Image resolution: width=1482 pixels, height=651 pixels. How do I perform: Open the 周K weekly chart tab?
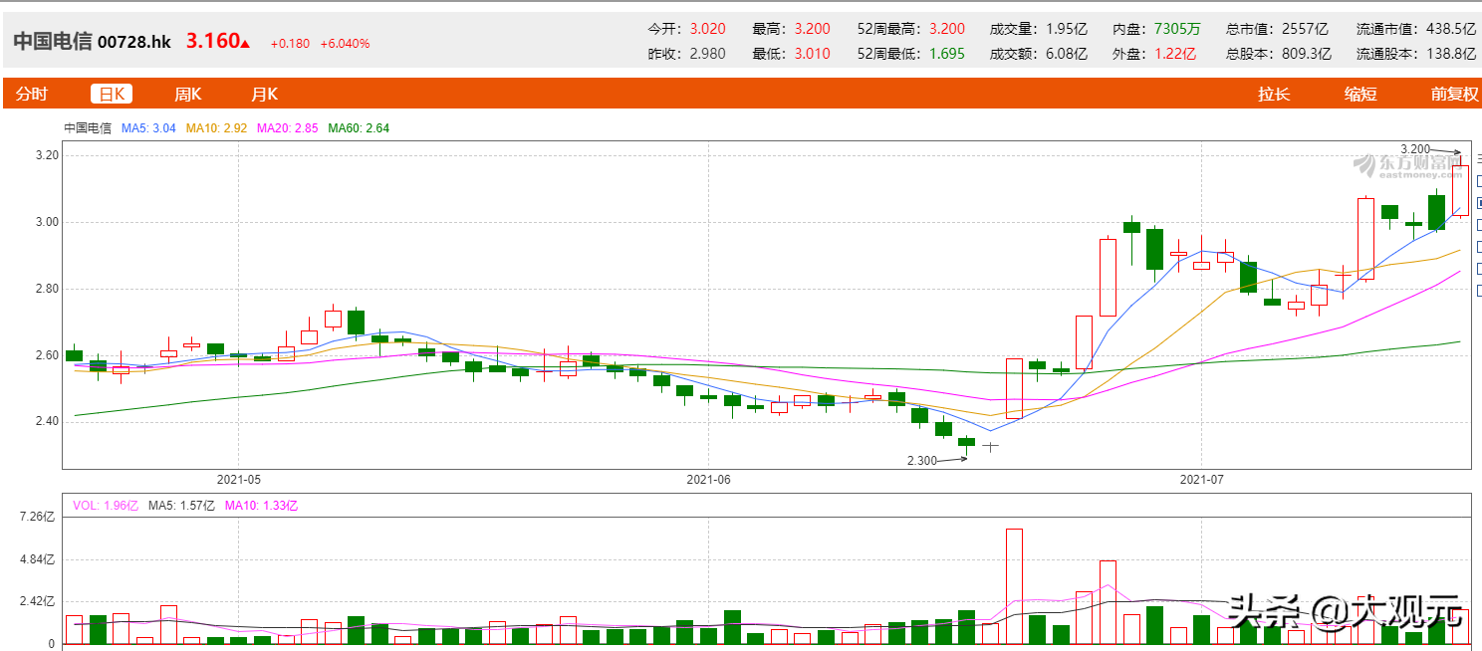pyautogui.click(x=188, y=94)
